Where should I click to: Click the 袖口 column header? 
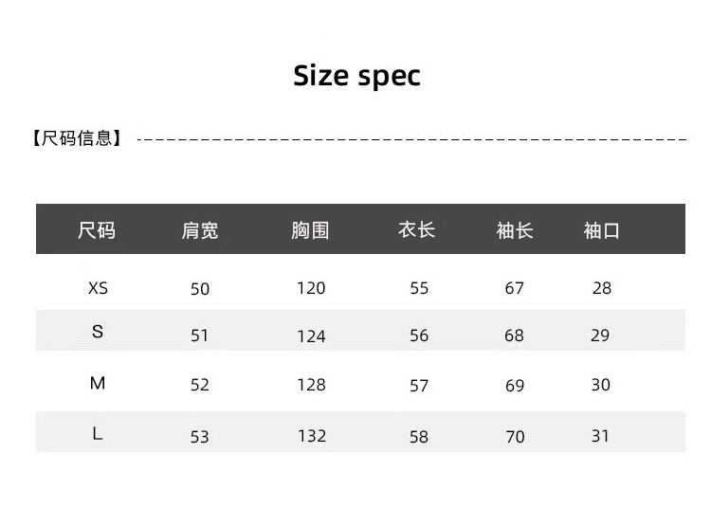(x=602, y=230)
